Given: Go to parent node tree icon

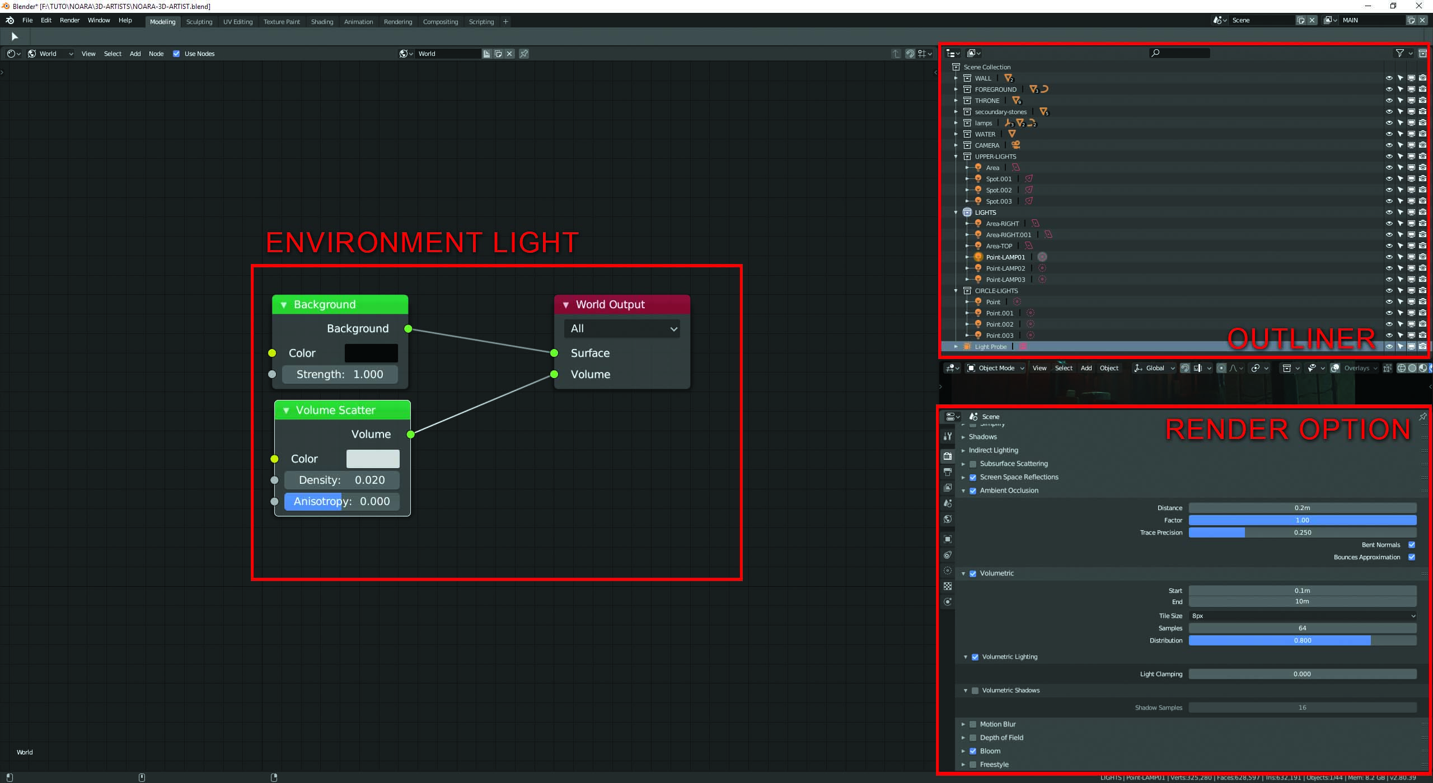Looking at the screenshot, I should 896,54.
